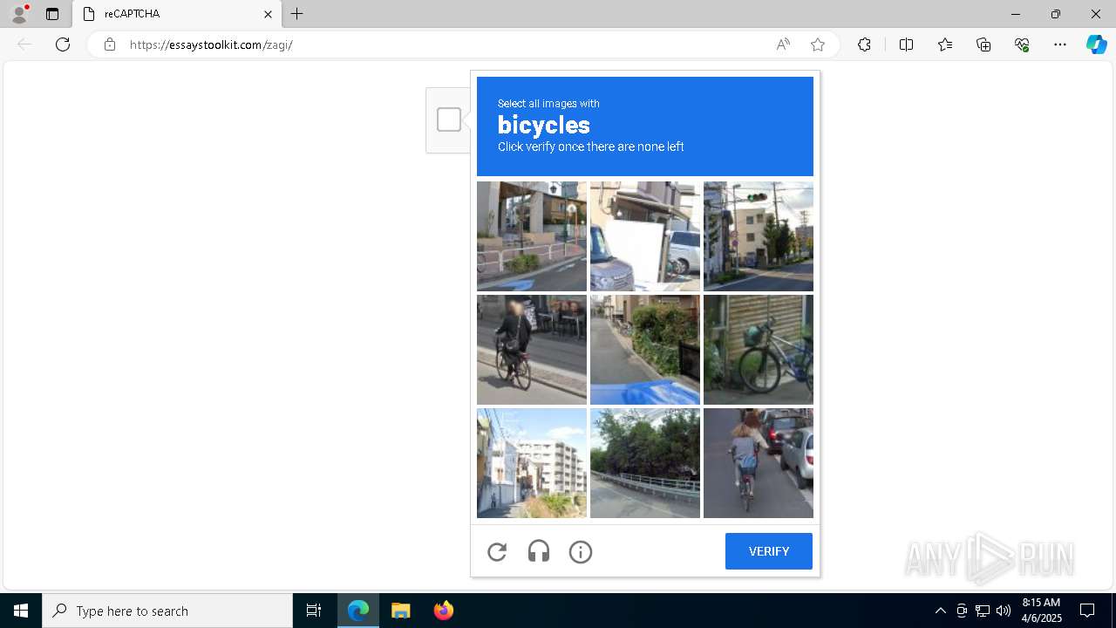The height and width of the screenshot is (628, 1116).
Task: Show hidden system tray icons
Action: point(940,611)
